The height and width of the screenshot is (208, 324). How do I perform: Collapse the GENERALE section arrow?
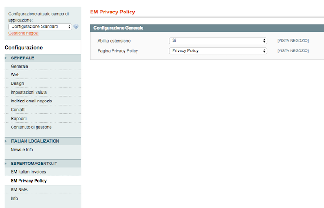6,58
